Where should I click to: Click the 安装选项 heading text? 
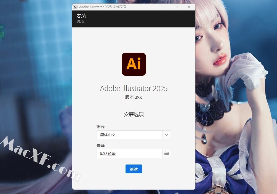pyautogui.click(x=134, y=114)
